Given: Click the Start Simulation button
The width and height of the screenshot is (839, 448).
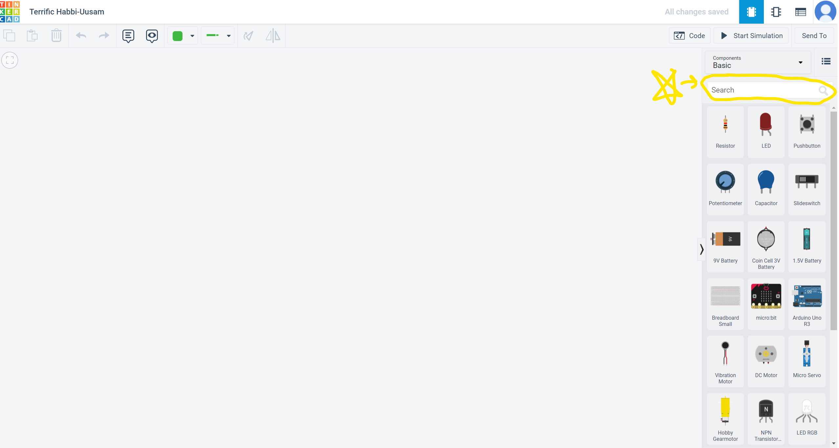Looking at the screenshot, I should pyautogui.click(x=752, y=35).
